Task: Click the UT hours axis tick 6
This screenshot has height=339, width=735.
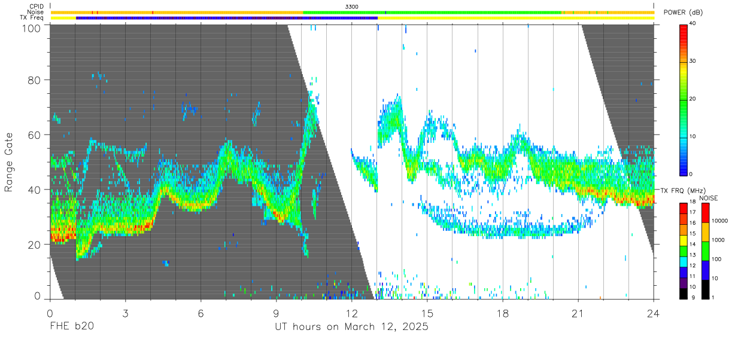Action: 201,313
